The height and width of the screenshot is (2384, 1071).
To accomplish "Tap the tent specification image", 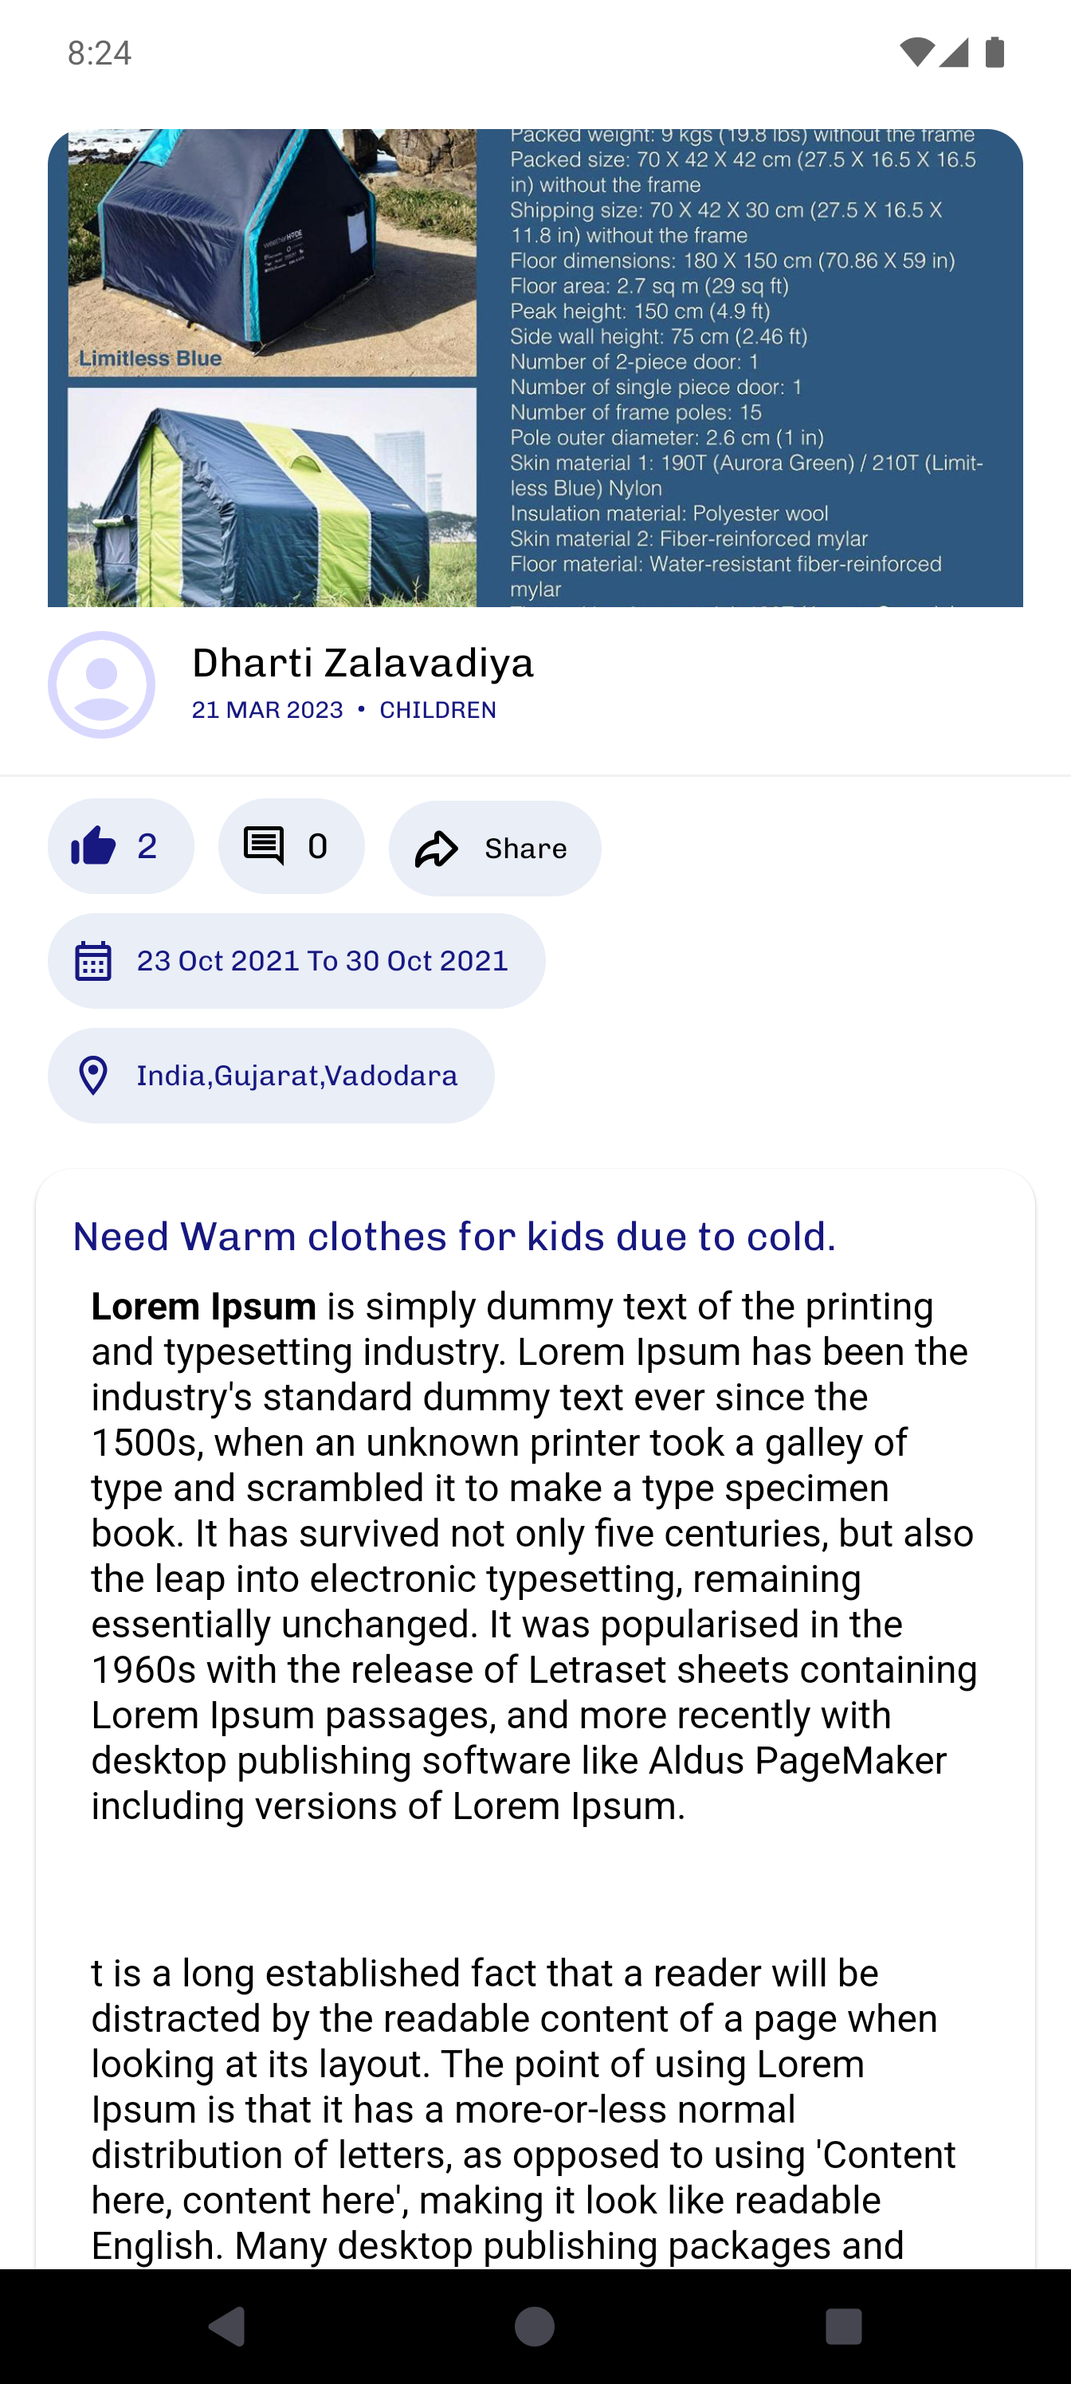I will (535, 368).
